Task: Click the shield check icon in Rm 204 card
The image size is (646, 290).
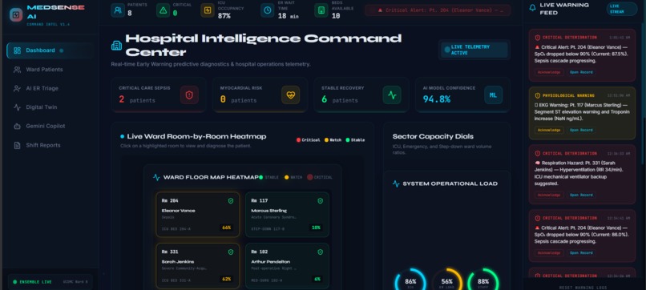Action: click(231, 201)
